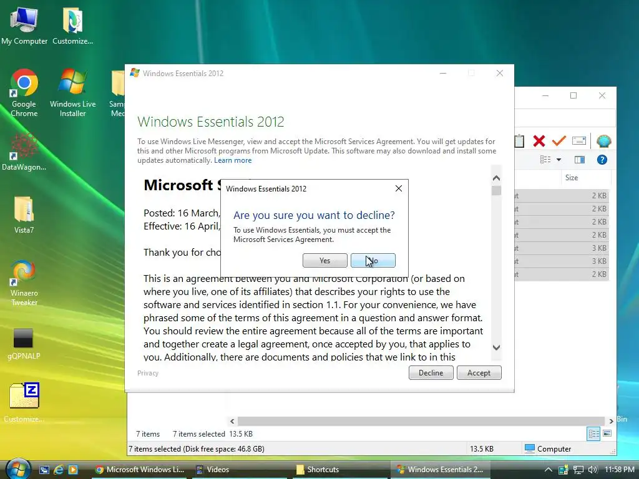Show hidden tray icons chevron
The image size is (639, 479).
pyautogui.click(x=549, y=470)
